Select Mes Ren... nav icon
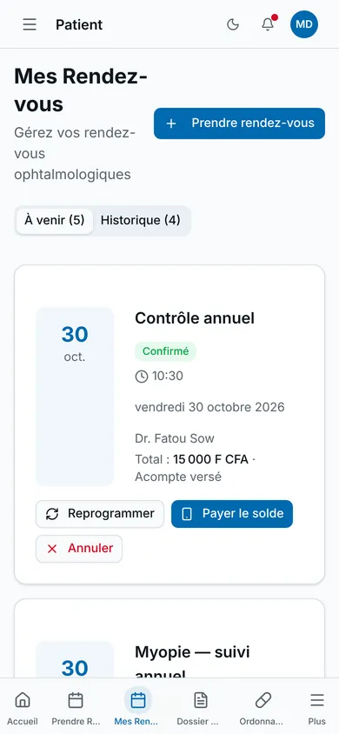Image resolution: width=339 pixels, height=734 pixels. tap(138, 707)
